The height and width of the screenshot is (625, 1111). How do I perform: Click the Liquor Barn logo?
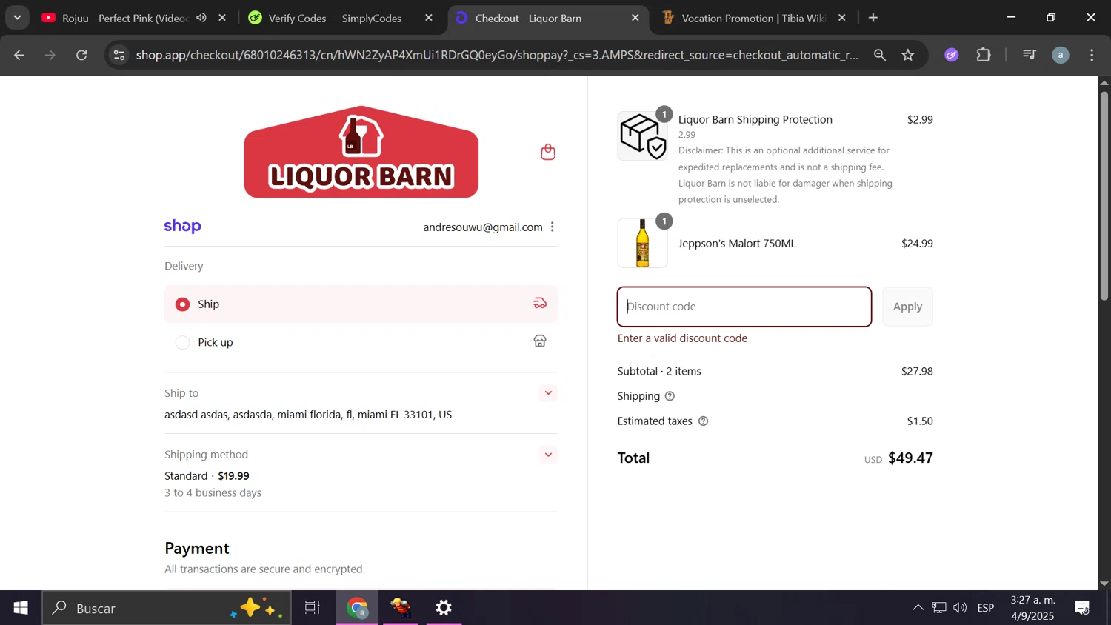click(x=361, y=152)
